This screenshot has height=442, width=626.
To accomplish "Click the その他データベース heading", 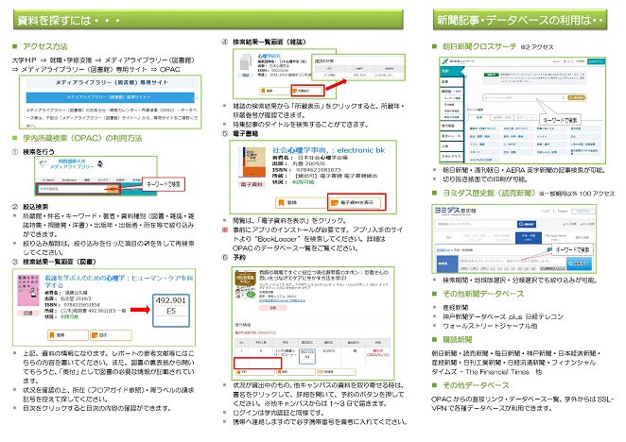I will (x=476, y=385).
